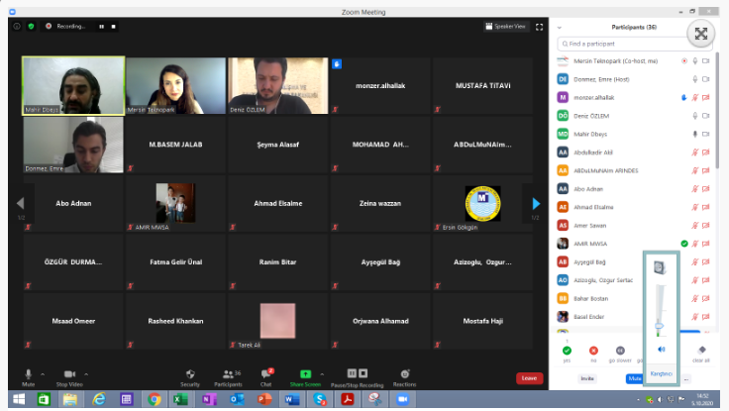729x411 pixels.
Task: Open the Participants panel button in toolbar
Action: 228,377
